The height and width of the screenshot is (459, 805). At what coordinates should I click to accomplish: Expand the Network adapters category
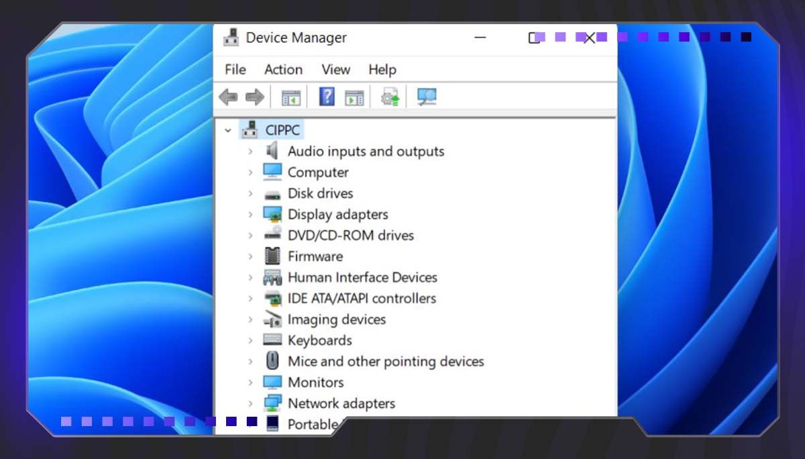coord(250,404)
